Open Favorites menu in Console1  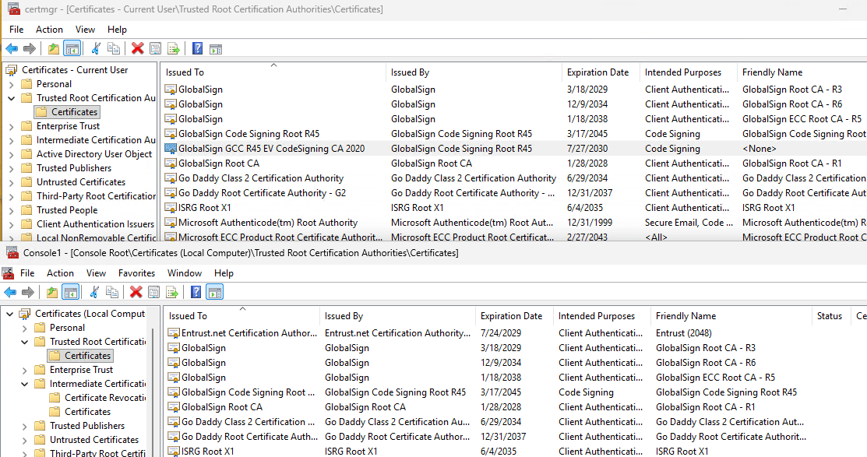136,273
